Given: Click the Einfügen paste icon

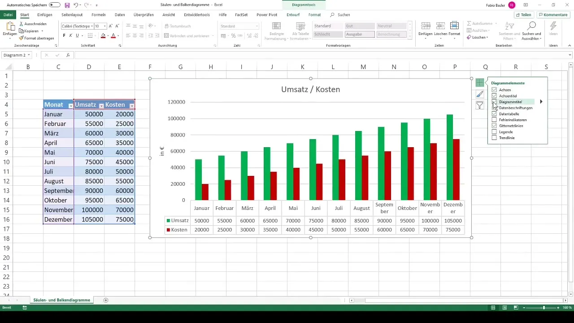Looking at the screenshot, I should [x=10, y=26].
